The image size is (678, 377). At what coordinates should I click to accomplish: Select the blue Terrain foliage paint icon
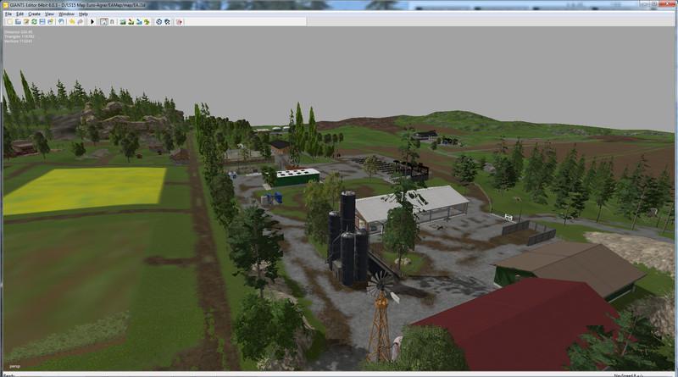(139, 22)
